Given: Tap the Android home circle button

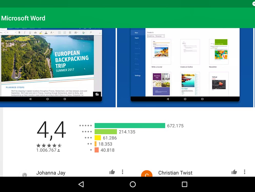Looking at the screenshot, I should (133, 184).
